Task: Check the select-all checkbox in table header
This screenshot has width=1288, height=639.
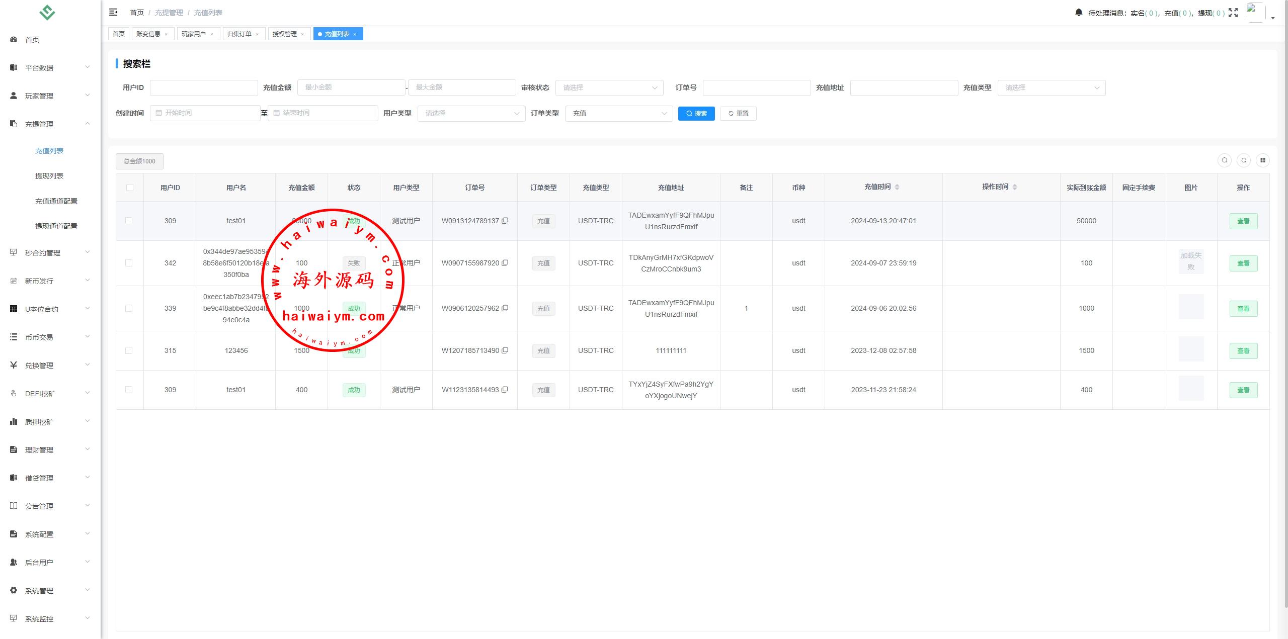Action: point(130,188)
